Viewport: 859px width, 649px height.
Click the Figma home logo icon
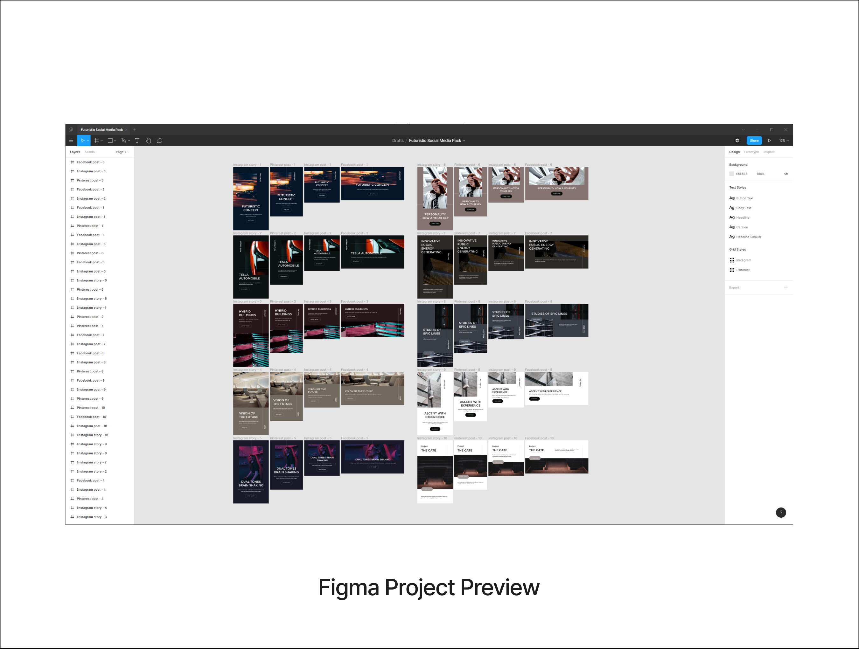coord(71,130)
